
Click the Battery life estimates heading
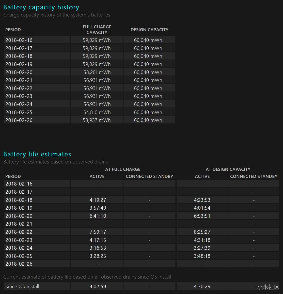(x=37, y=154)
